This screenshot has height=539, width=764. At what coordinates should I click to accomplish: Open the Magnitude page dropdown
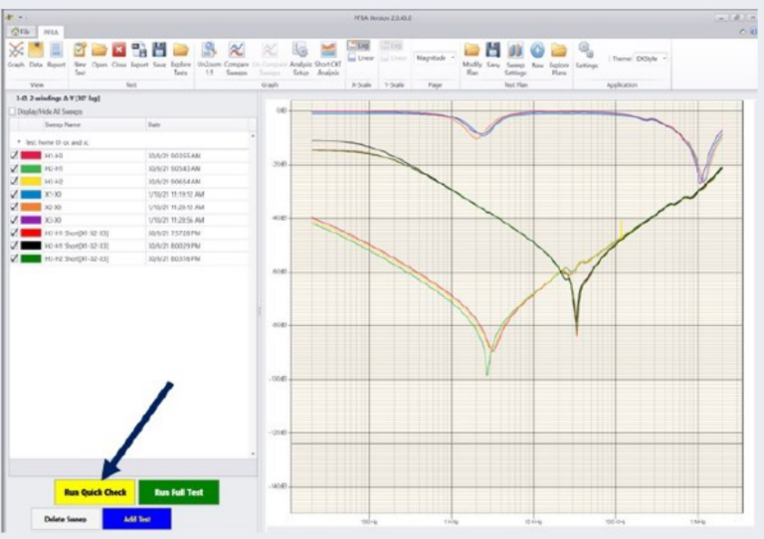435,58
